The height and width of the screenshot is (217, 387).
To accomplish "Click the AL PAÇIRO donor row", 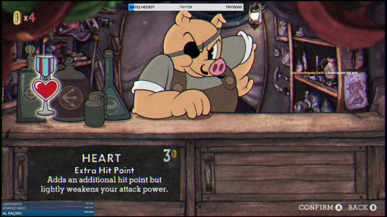I will coord(48,213).
